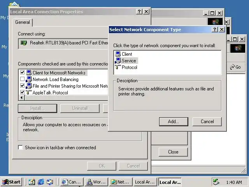The width and height of the screenshot is (249, 187).
Task: Click the taskbar clock showing 1:40 AM
Action: pos(234,182)
